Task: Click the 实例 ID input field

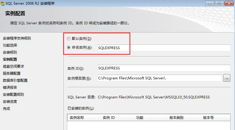Action: pos(164,68)
